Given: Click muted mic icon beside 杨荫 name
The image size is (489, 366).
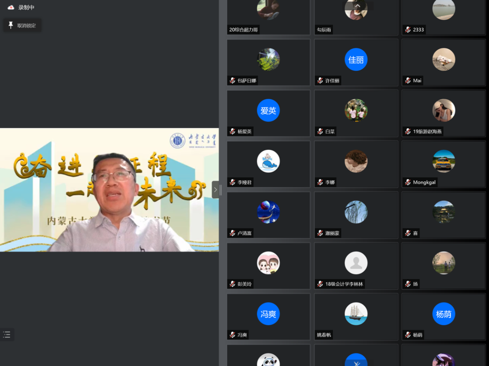Looking at the screenshot, I should pos(407,335).
